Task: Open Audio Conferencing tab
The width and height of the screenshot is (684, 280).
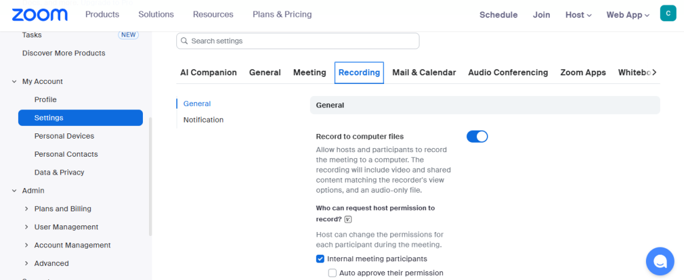Action: [x=508, y=73]
